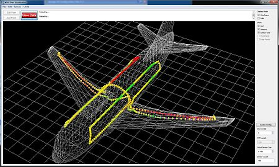This screenshot has height=167, width=279.
Task: Click the Visual Sensor Size value field
Action: 264,151
